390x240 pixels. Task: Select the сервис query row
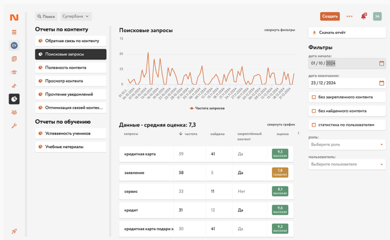(x=206, y=191)
